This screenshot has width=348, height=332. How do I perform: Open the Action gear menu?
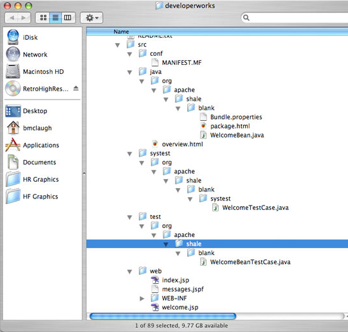[x=91, y=17]
